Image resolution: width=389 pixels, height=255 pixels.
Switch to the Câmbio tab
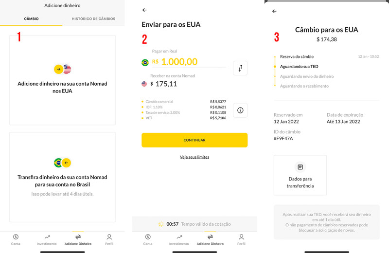click(x=31, y=19)
